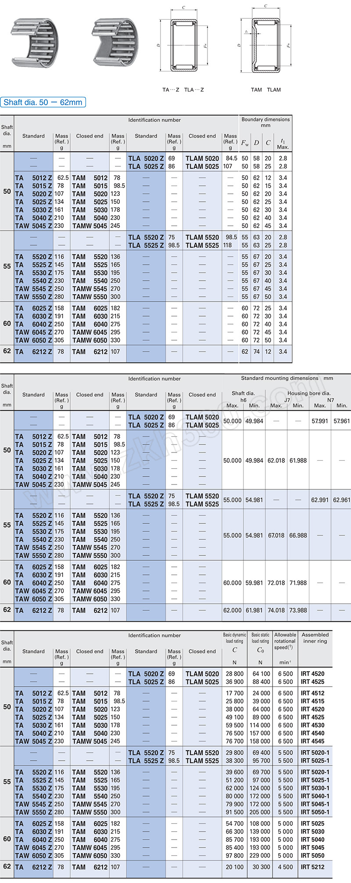Click housing bore value 72.018
This screenshot has width=351, height=883.
(x=276, y=583)
